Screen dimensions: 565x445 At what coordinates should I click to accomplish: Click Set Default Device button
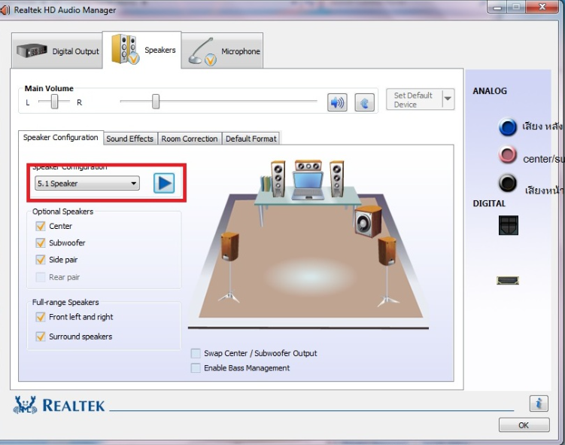pyautogui.click(x=415, y=99)
